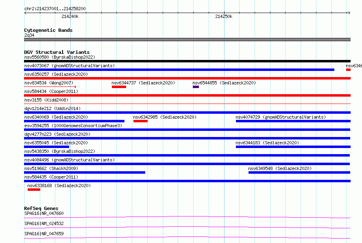Select the thin red nsv834534 feature line
This screenshot has height=243, width=362.
click(x=50, y=87)
